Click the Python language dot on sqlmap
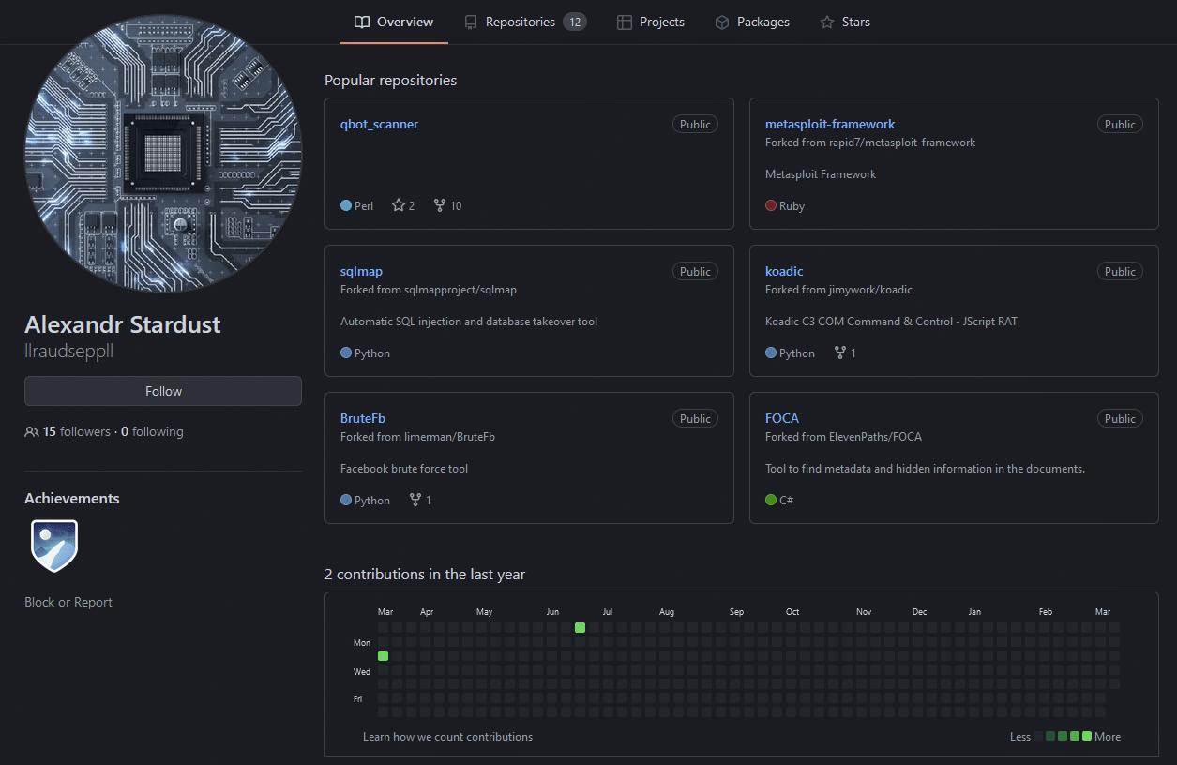The height and width of the screenshot is (765, 1177). 346,352
